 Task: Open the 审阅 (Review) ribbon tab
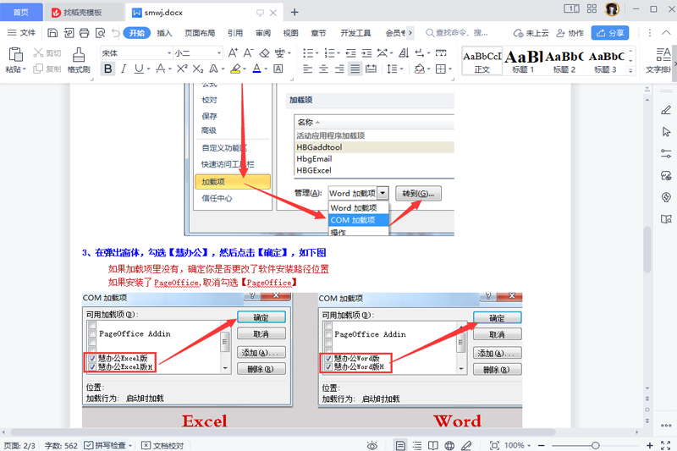[263, 33]
